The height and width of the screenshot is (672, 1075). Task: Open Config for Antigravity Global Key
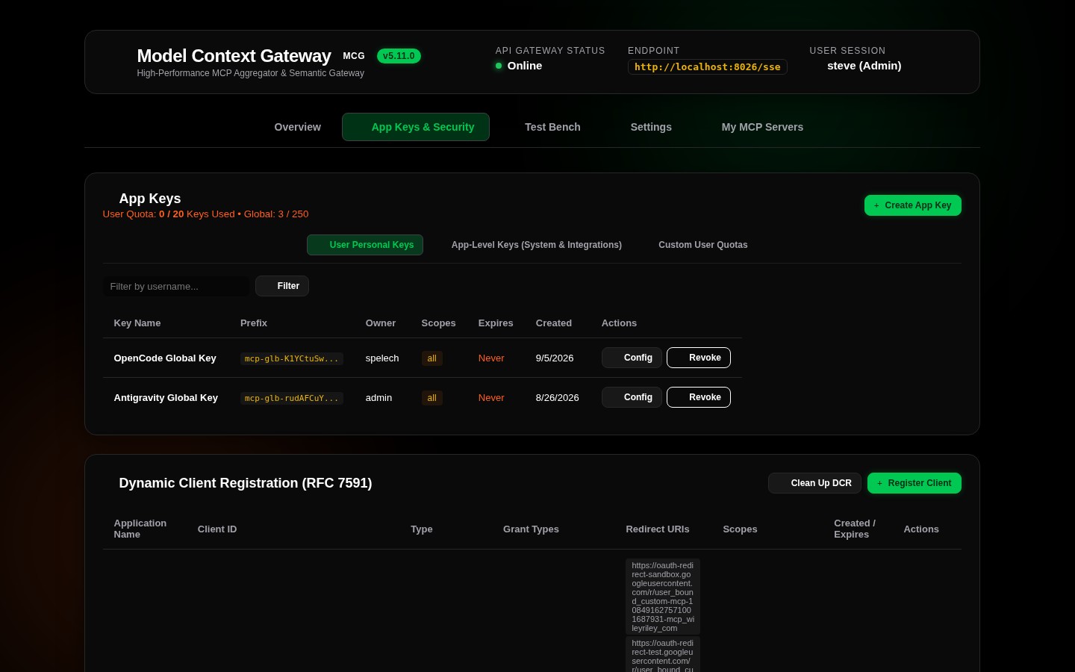click(632, 397)
